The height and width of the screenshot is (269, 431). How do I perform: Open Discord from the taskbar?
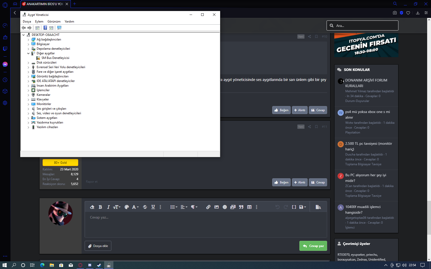[x=90, y=265]
